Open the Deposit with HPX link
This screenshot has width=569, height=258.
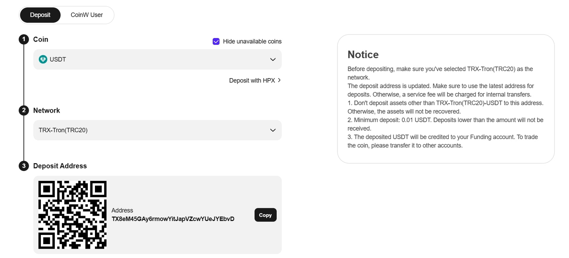252,81
